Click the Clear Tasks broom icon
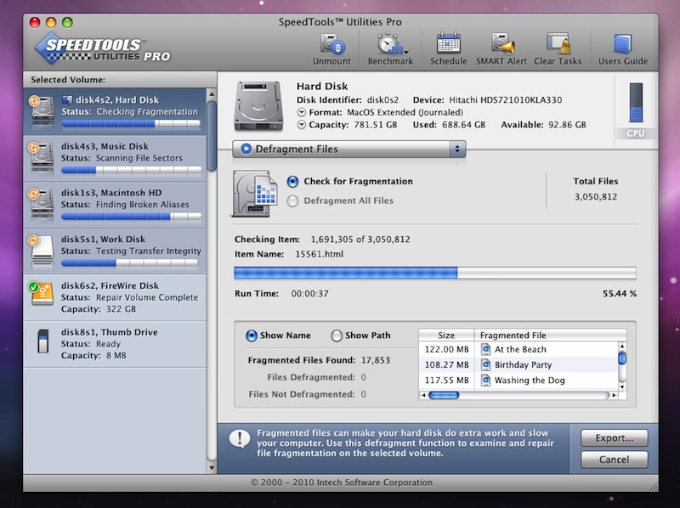The width and height of the screenshot is (680, 508). [x=557, y=44]
